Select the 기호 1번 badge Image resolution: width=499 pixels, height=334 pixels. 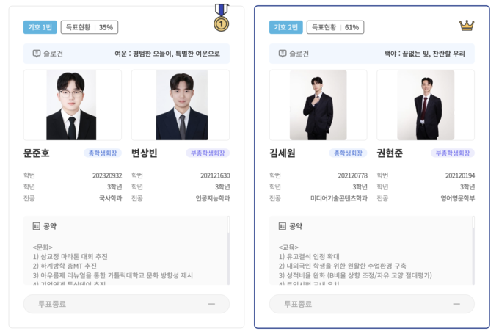[40, 27]
